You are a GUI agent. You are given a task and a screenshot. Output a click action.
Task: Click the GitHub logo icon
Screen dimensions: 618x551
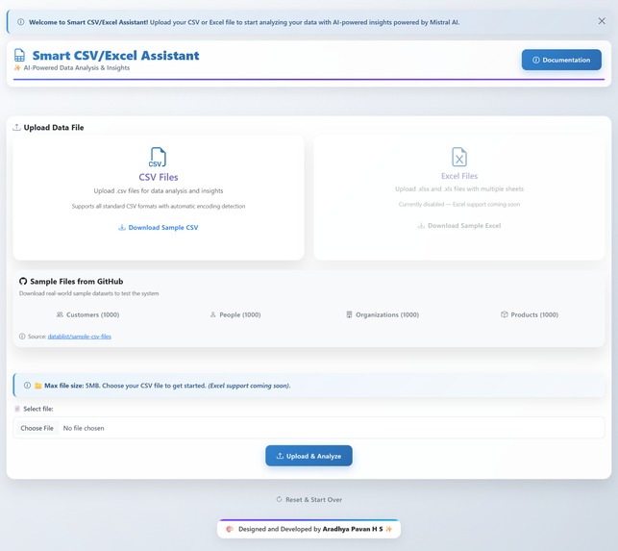pos(23,281)
